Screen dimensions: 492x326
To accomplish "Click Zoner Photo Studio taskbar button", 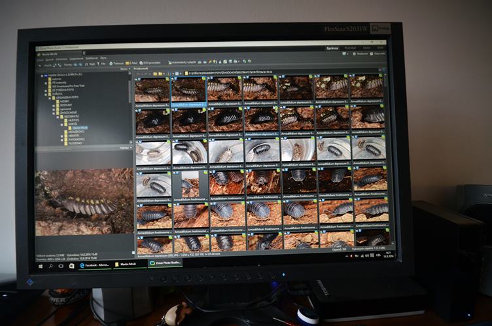I will (165, 263).
